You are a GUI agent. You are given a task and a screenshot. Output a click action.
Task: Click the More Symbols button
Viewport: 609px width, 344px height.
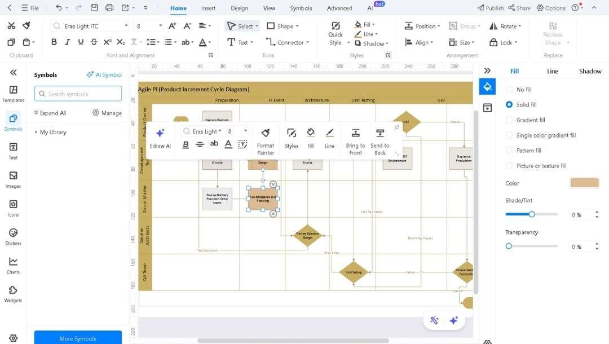pyautogui.click(x=77, y=338)
